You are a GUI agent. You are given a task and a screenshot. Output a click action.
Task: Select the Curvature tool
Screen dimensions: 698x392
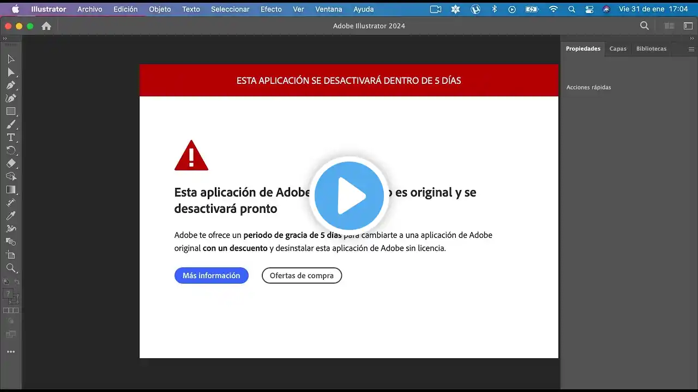(x=11, y=98)
